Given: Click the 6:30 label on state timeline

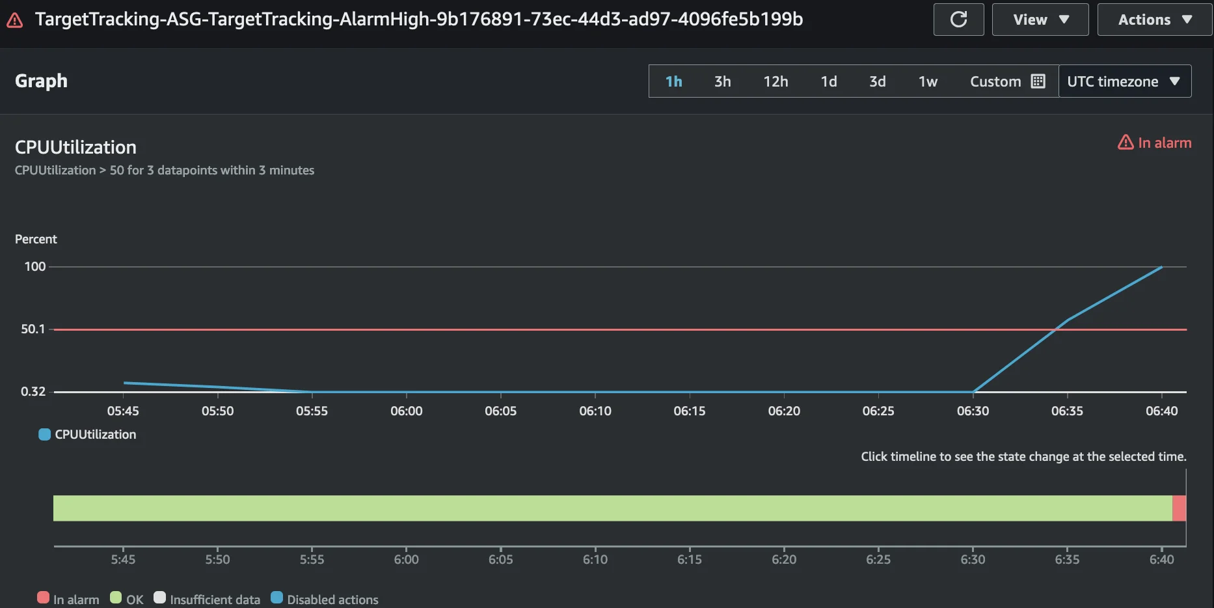Looking at the screenshot, I should coord(973,559).
